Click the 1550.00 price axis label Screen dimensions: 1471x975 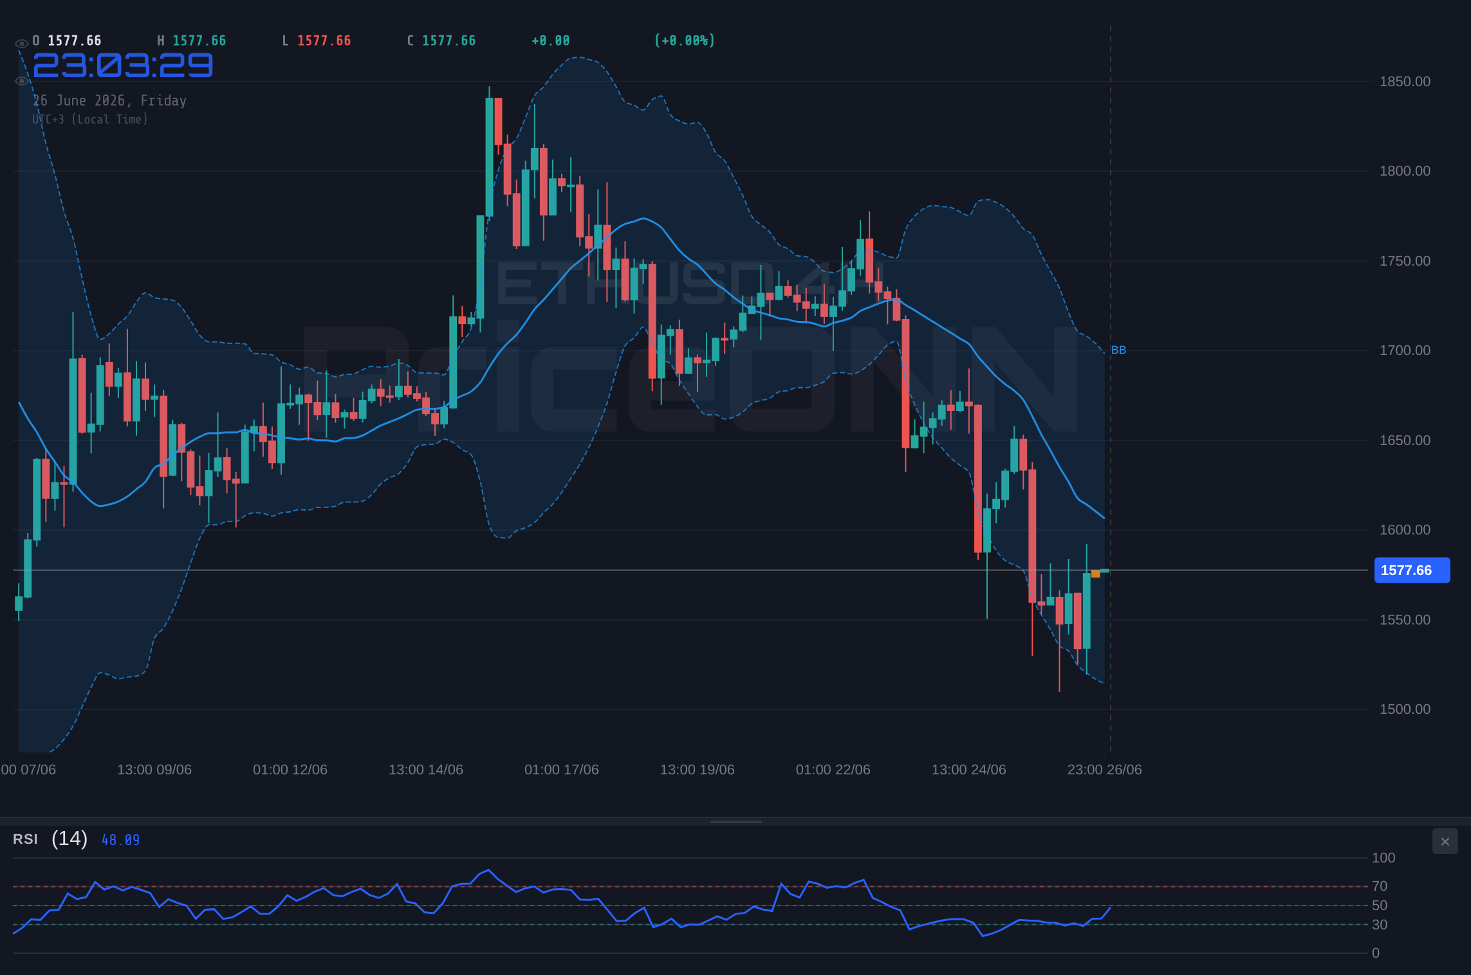tap(1405, 620)
